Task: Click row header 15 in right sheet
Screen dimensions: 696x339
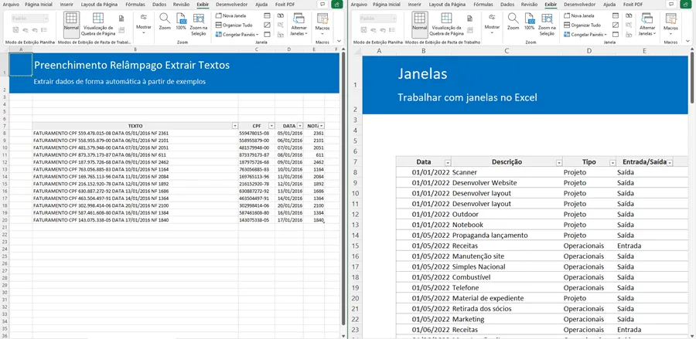Action: [355, 246]
